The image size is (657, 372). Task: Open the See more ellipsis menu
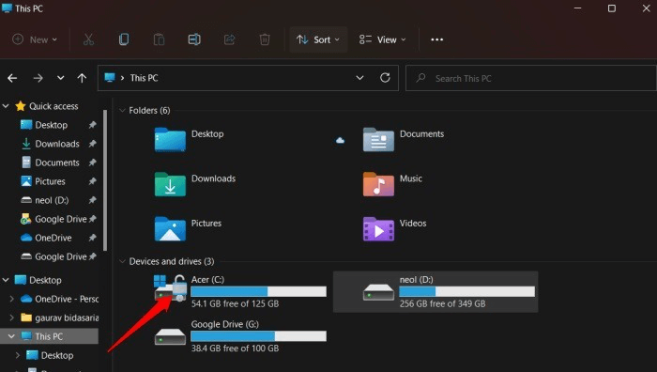pyautogui.click(x=437, y=39)
